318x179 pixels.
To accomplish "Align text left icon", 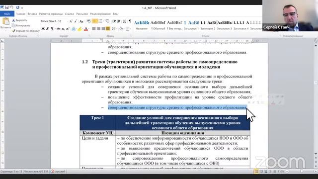I will tap(94, 29).
